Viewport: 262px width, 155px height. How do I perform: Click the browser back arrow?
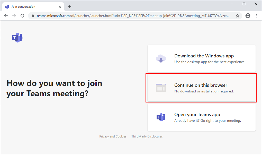[6, 16]
